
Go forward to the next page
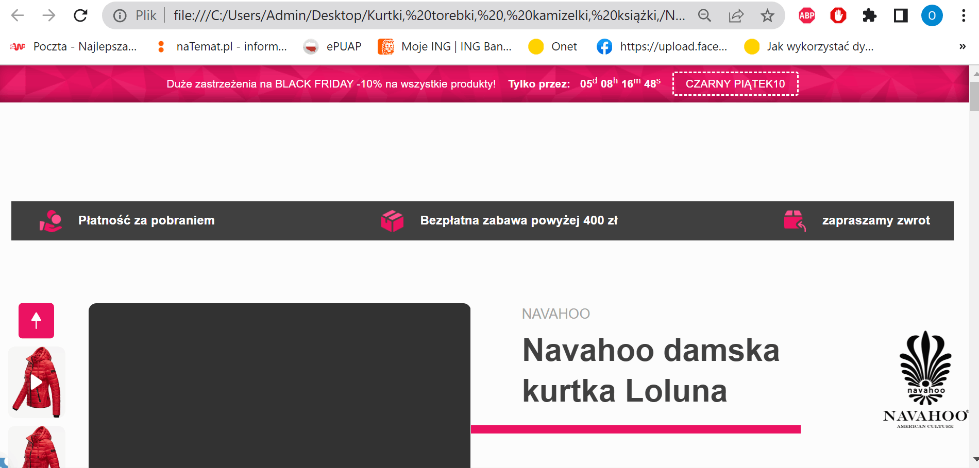[x=49, y=15]
